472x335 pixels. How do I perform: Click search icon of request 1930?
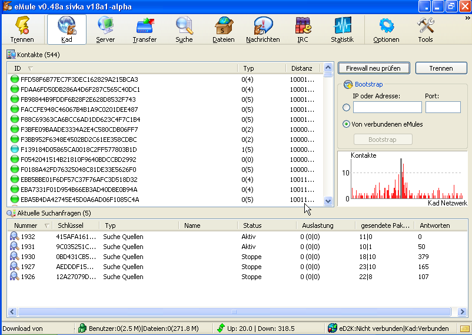tap(14, 256)
